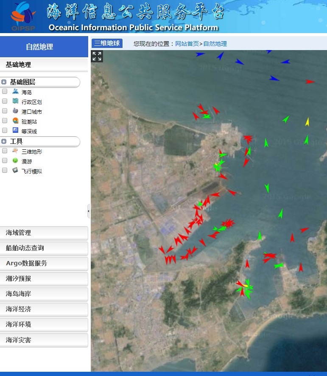Click the 等深线 layer label
This screenshot has height=376, width=327.
29,132
